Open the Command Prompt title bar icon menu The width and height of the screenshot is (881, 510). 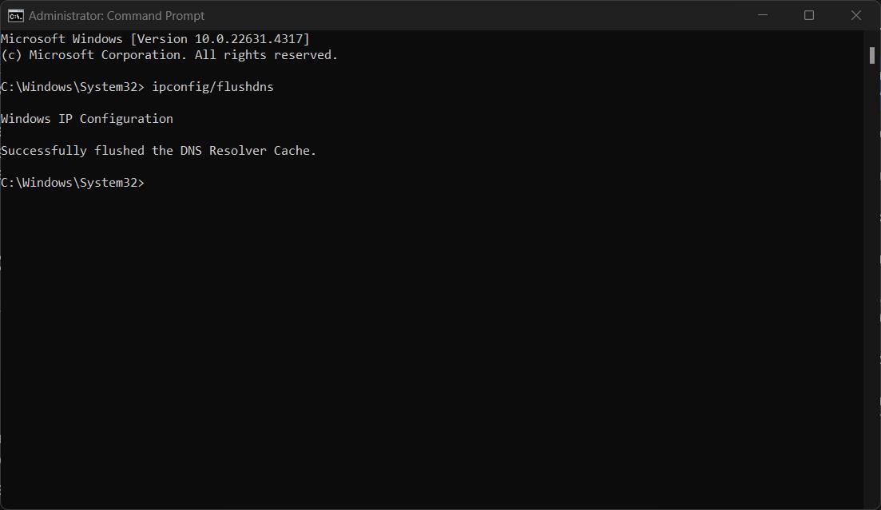[x=16, y=16]
